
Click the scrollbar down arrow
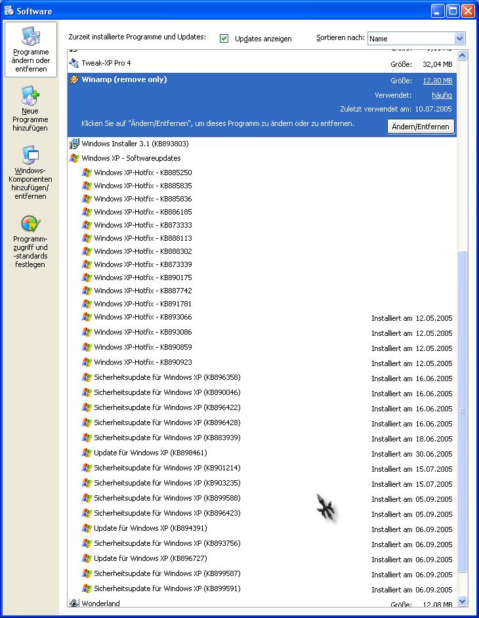[462, 602]
